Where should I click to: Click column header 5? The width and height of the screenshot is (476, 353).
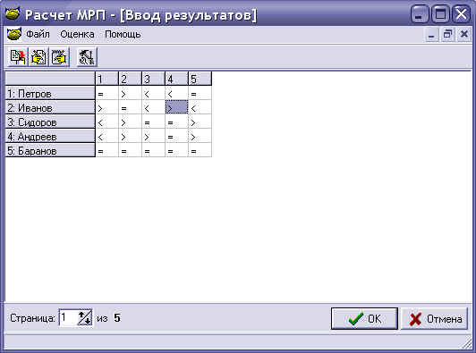(200, 79)
